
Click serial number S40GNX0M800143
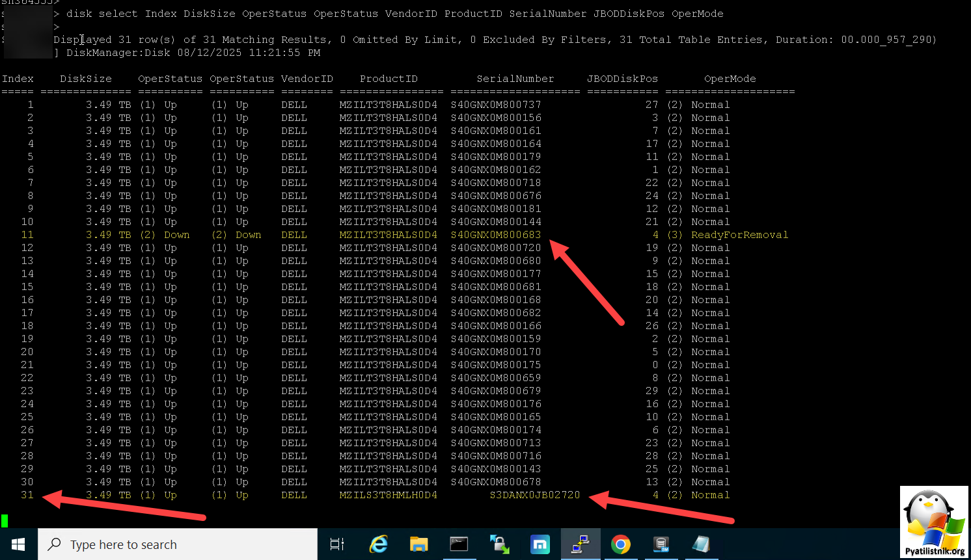click(x=496, y=469)
